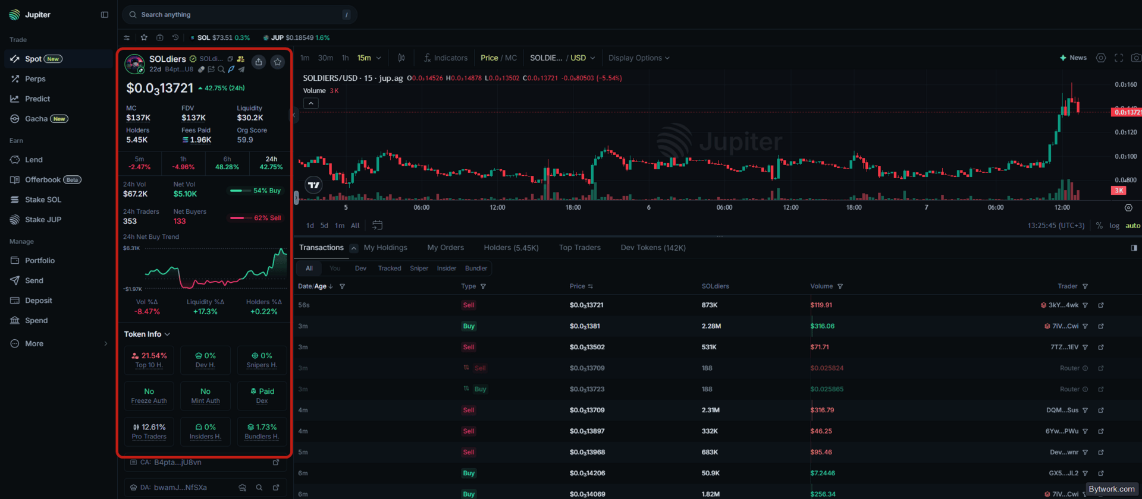This screenshot has width=1142, height=499.
Task: Switch to the Top Traders tab
Action: (579, 248)
